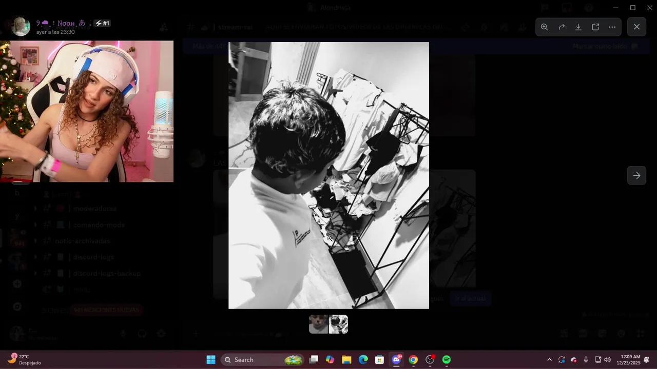Open network settings from the tray icon
This screenshot has height=369, width=657.
(x=598, y=360)
